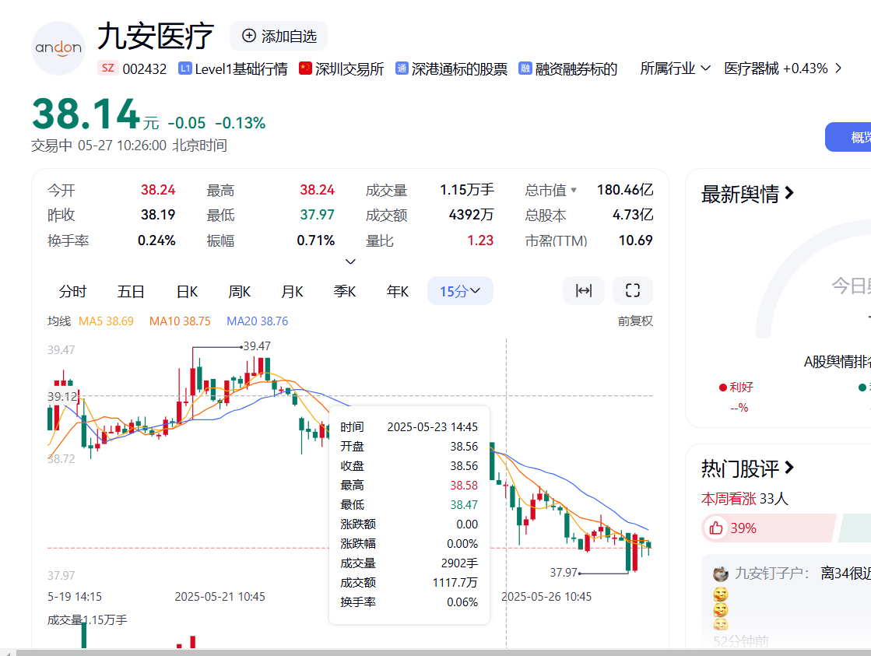Click the 量比 1.23 value

480,240
